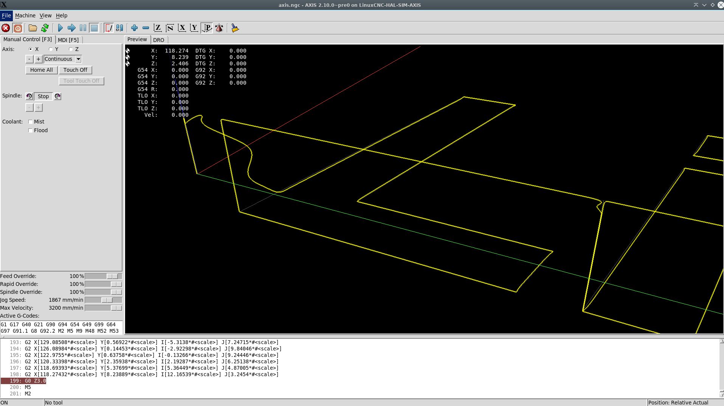724x406 pixels.
Task: Select G-code line 200 M5
Action: point(20,387)
